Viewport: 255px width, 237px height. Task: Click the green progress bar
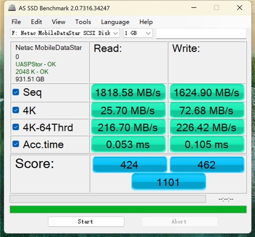pyautogui.click(x=128, y=209)
